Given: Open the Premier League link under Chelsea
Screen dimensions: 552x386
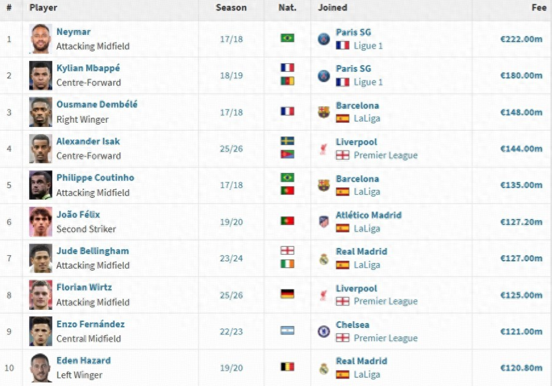Looking at the screenshot, I should [x=385, y=338].
